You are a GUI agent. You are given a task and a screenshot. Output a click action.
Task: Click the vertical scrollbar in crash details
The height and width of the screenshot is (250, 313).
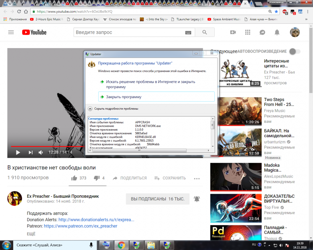213,125
